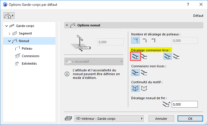Image resolution: width=208 pixels, height=125 pixels.
Task: Collapse the Garde-corps tree node
Action: point(7,26)
